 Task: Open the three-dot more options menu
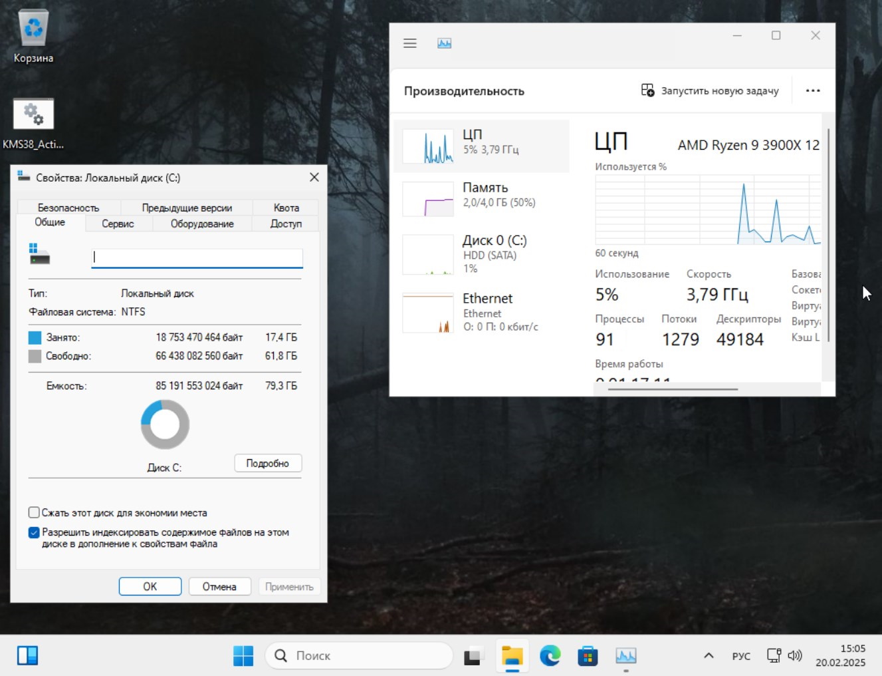813,90
